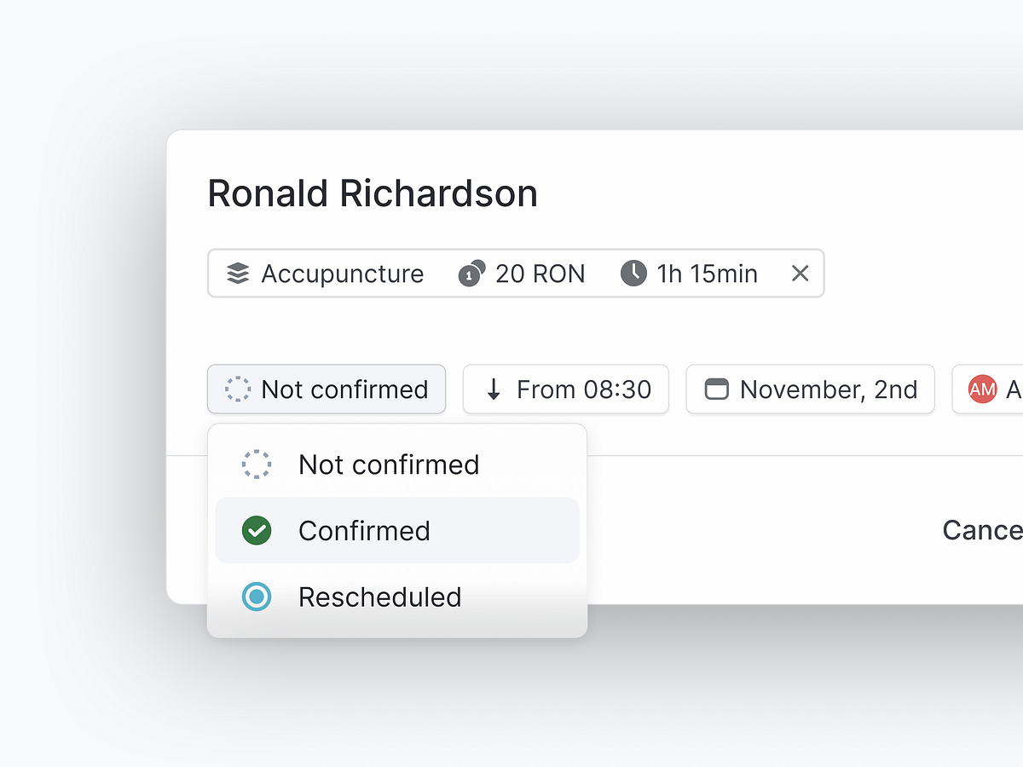The width and height of the screenshot is (1023, 767).
Task: Click the layers icon beside Accupuncture
Action: click(238, 274)
